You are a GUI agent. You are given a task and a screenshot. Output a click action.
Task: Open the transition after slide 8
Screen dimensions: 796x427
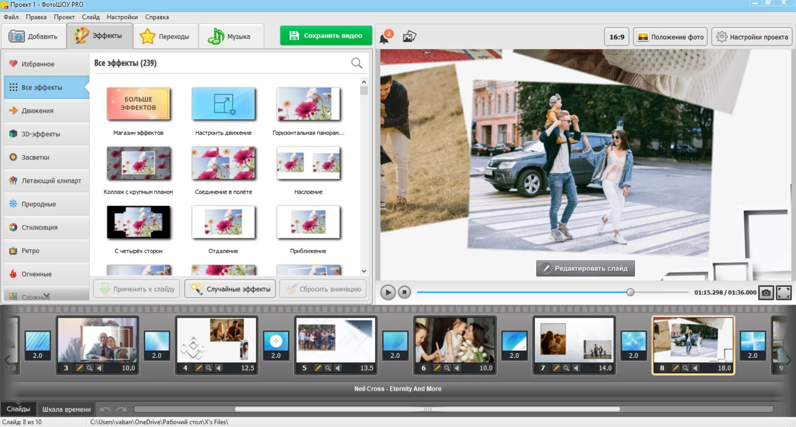pos(753,345)
